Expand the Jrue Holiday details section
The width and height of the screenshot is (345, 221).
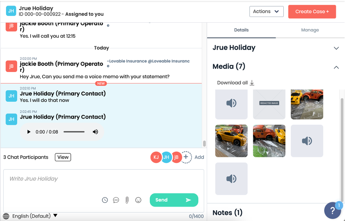pyautogui.click(x=336, y=48)
